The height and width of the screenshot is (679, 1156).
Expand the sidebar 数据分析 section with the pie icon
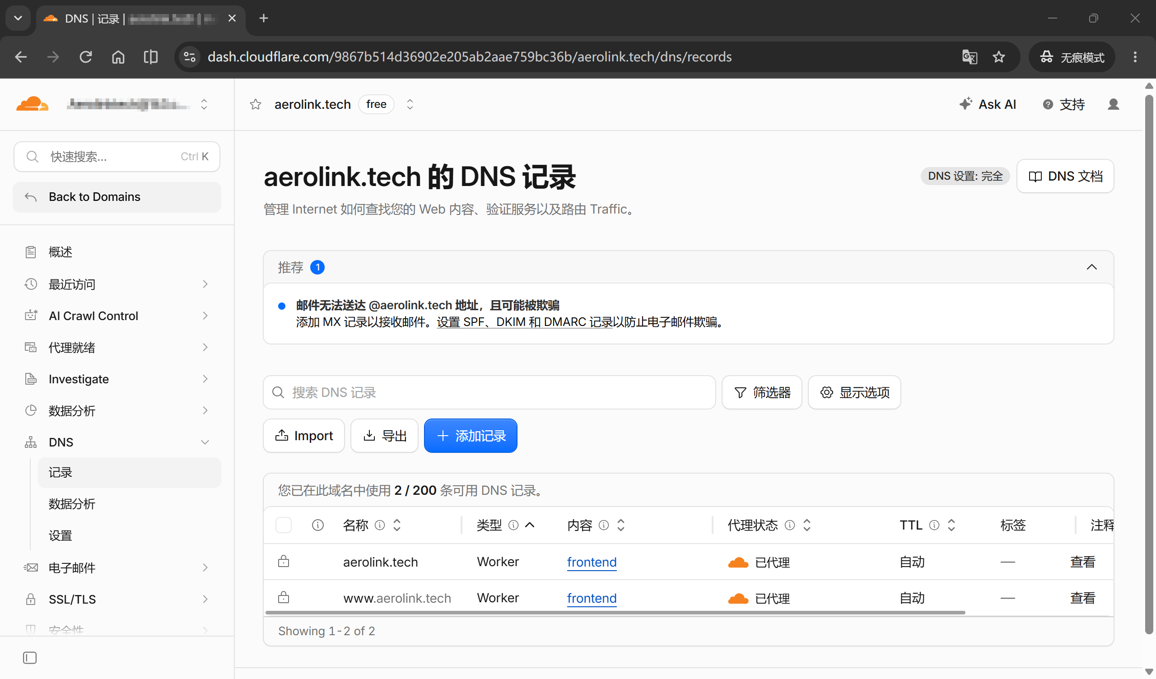pos(117,411)
